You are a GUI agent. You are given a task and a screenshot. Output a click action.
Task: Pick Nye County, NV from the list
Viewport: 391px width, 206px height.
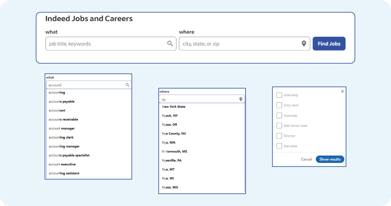(x=174, y=133)
